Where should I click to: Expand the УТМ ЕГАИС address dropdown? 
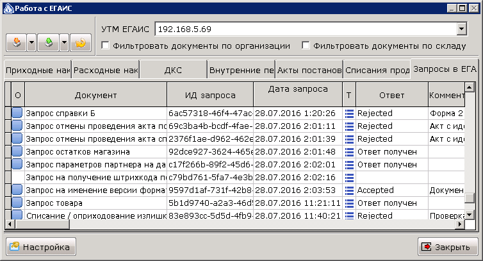(x=461, y=29)
